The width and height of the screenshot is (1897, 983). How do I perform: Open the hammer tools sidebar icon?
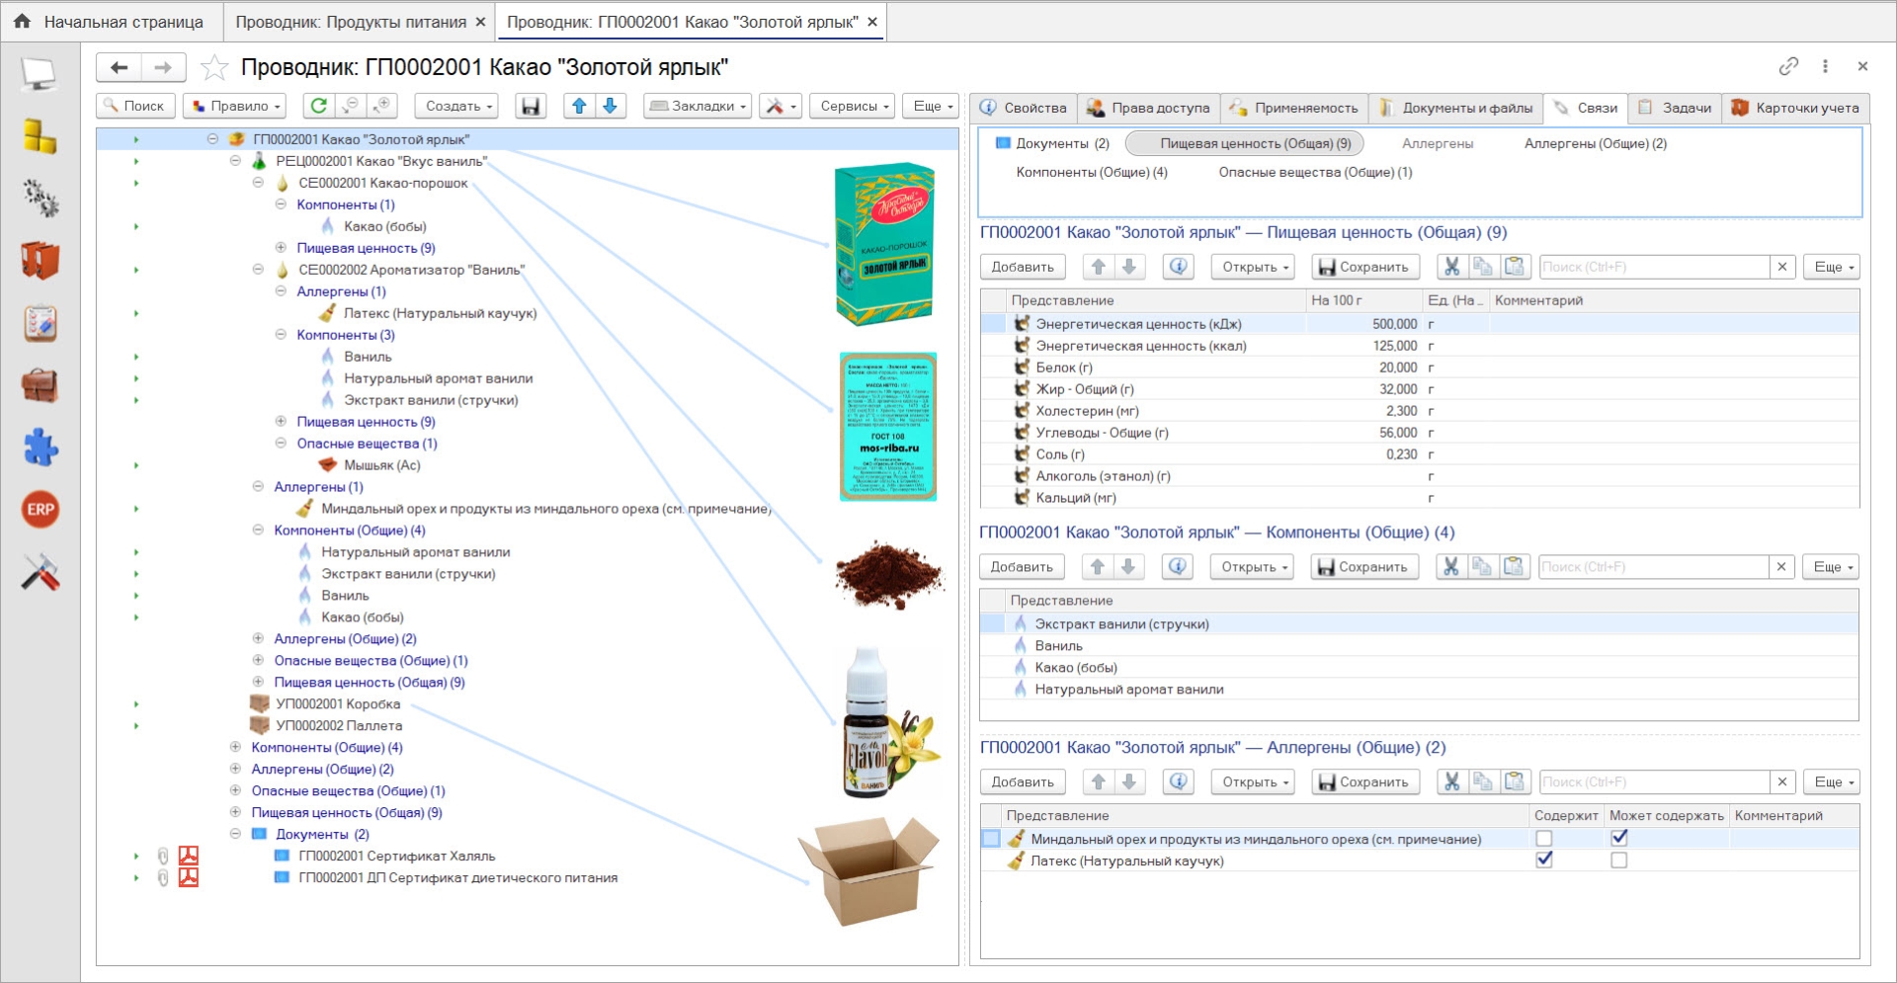pyautogui.click(x=40, y=572)
